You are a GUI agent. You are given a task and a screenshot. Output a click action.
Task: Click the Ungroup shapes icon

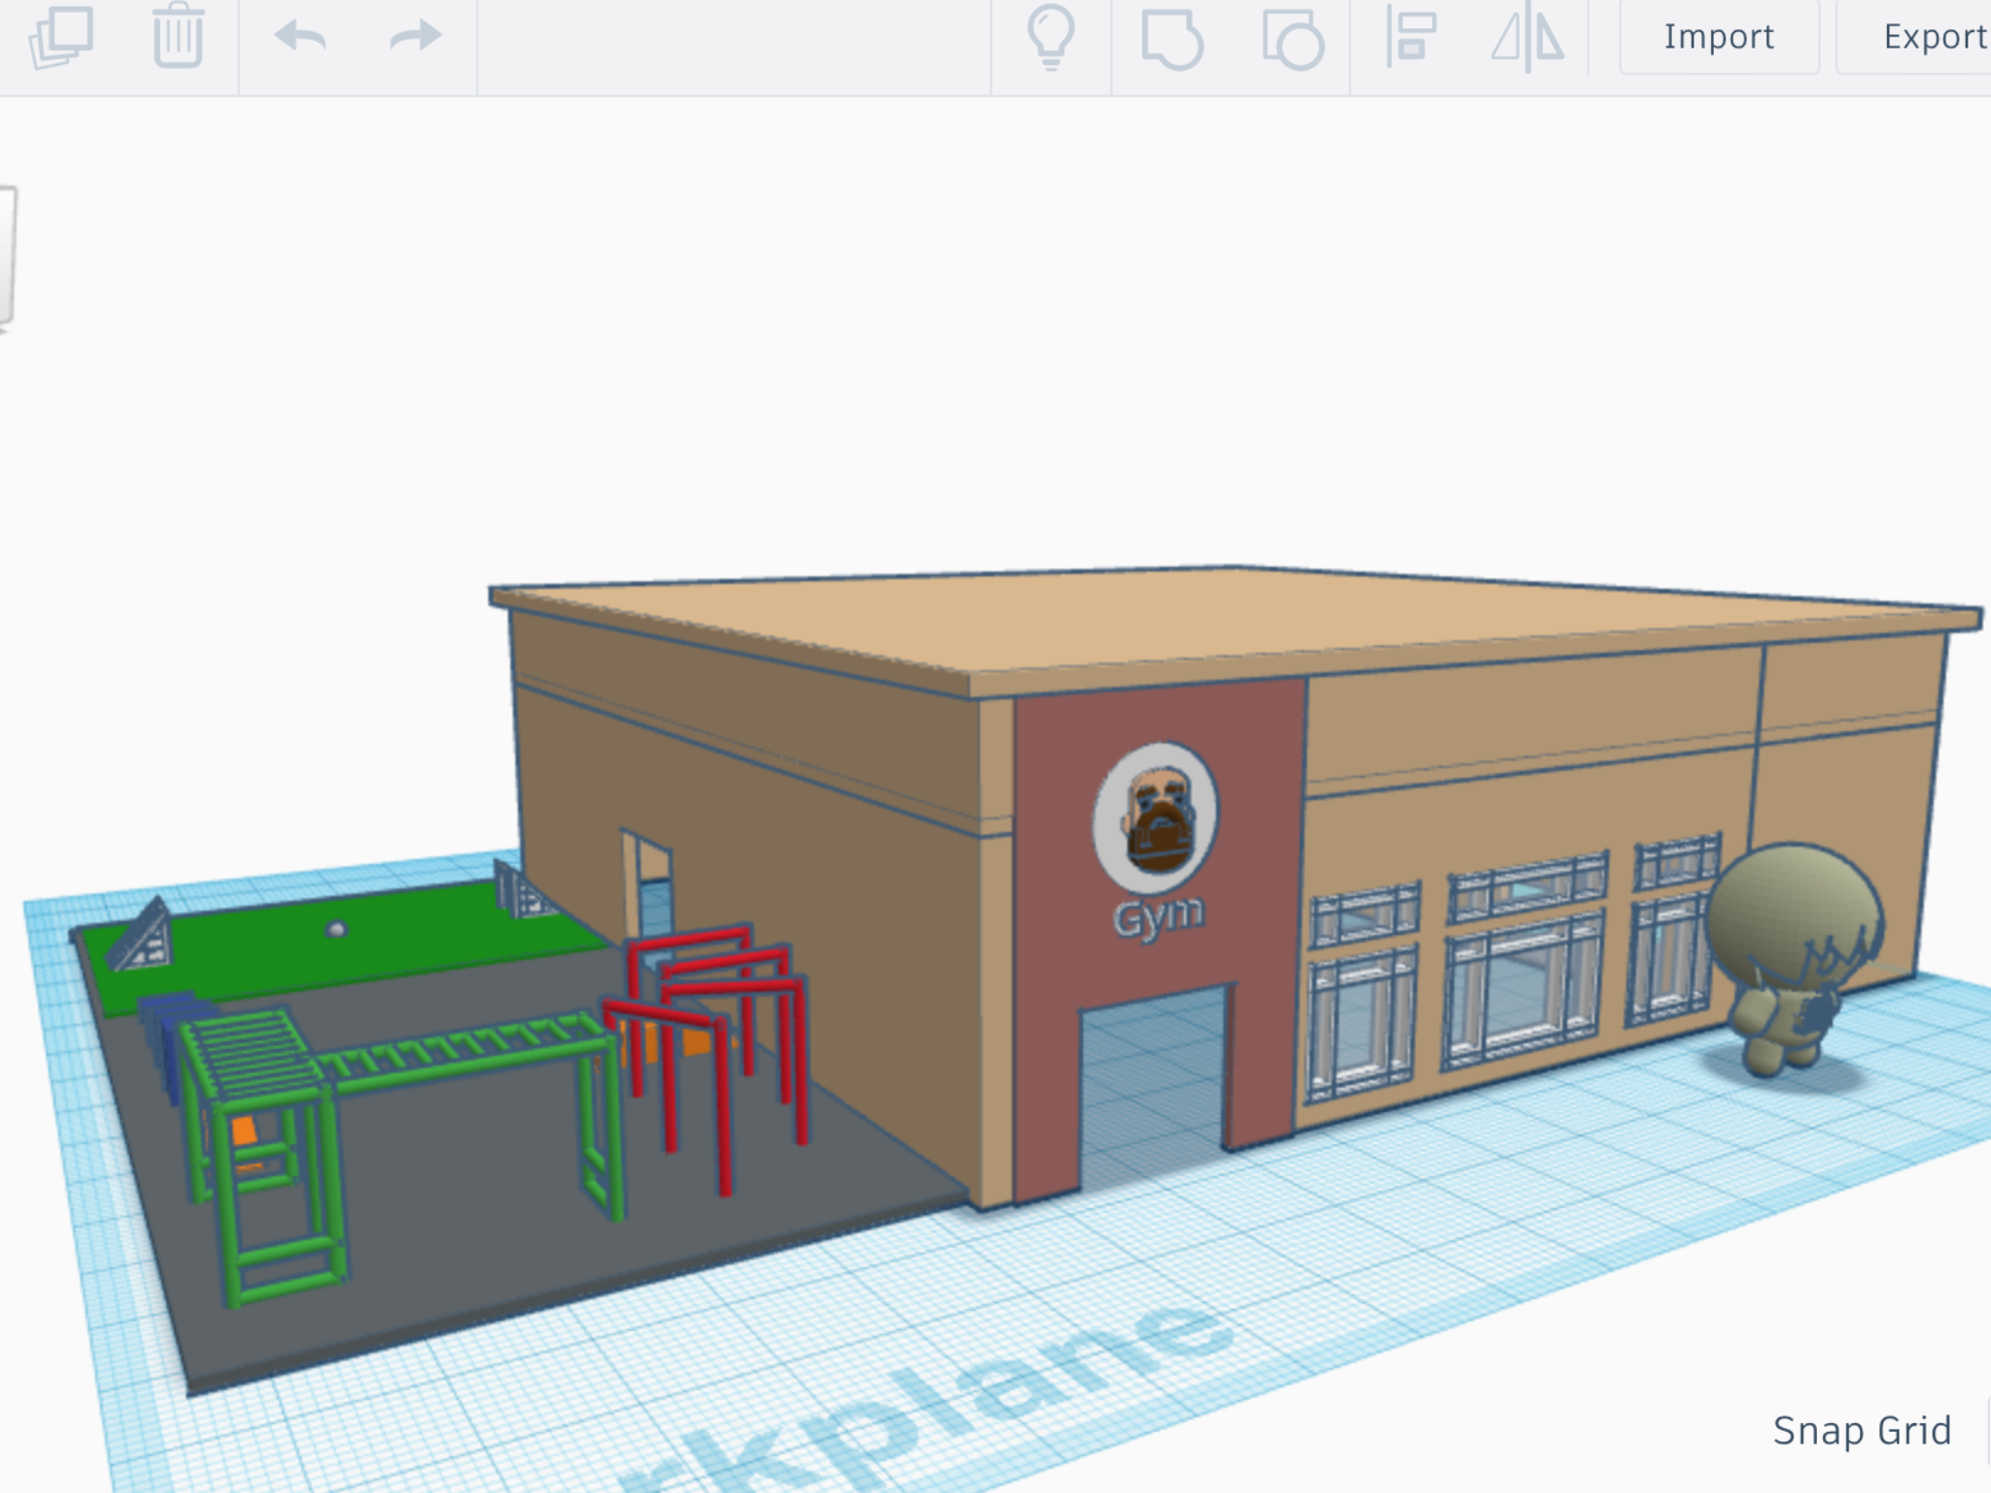coord(1292,39)
